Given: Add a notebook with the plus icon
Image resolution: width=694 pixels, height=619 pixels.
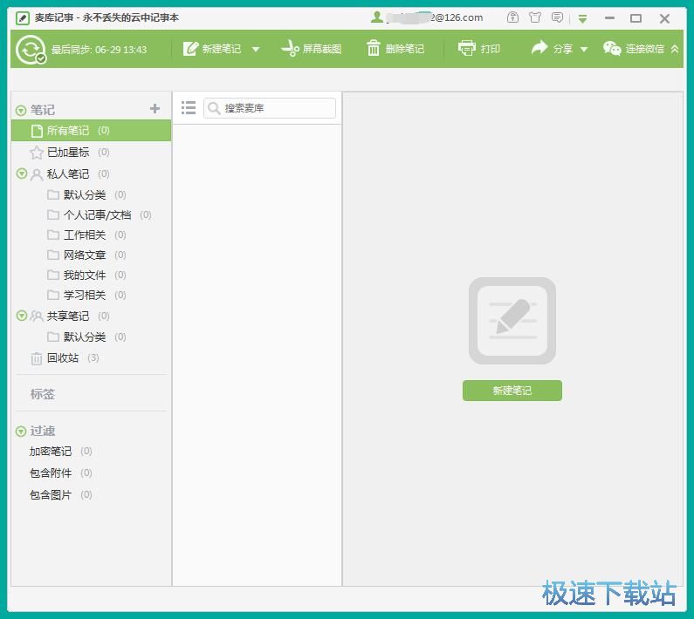Looking at the screenshot, I should (155, 108).
